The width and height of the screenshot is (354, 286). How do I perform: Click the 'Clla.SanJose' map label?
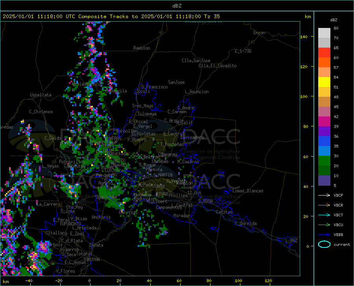tap(196, 61)
